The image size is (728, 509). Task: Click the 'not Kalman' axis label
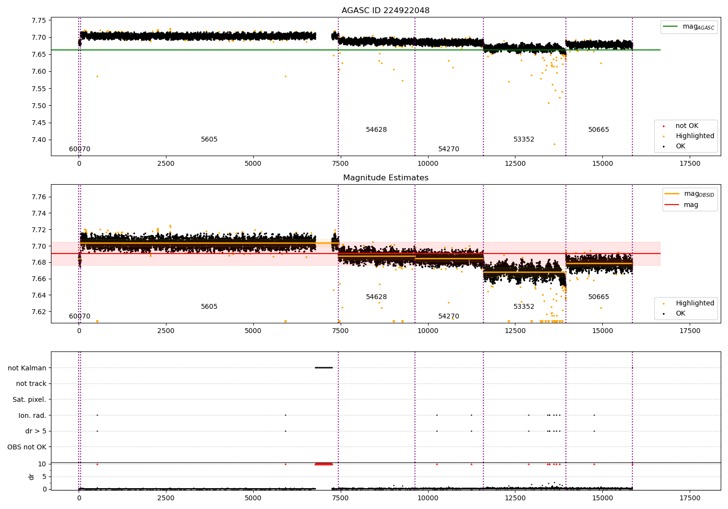27,368
